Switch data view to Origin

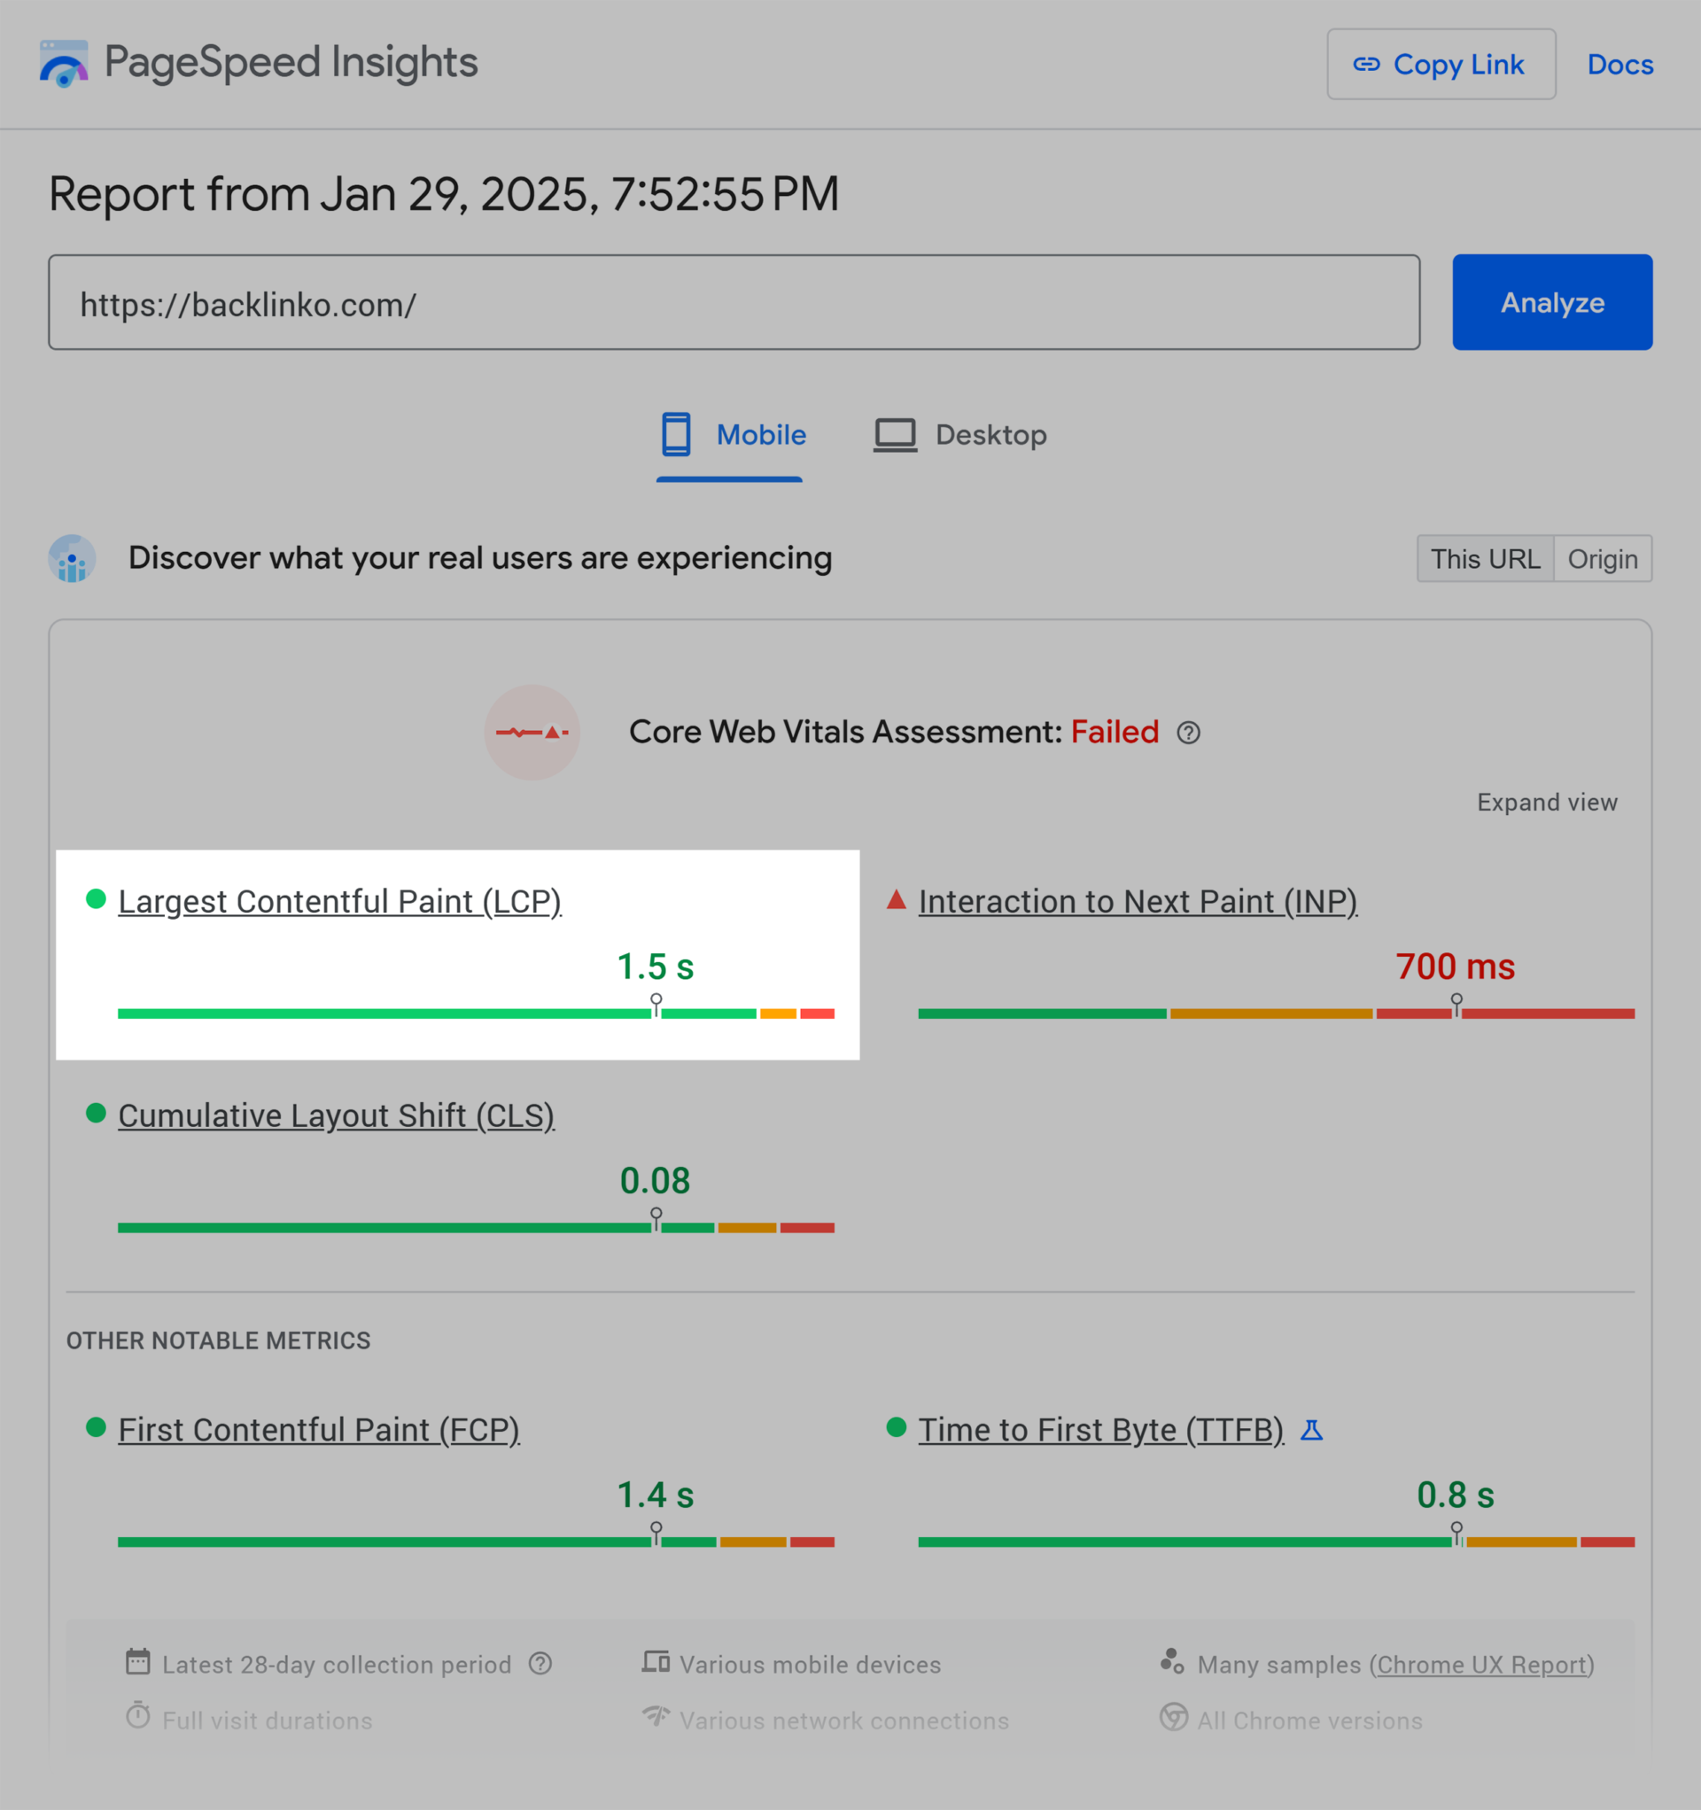point(1603,558)
